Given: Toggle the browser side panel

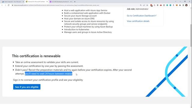Looking at the screenshot, I should coord(183,5).
